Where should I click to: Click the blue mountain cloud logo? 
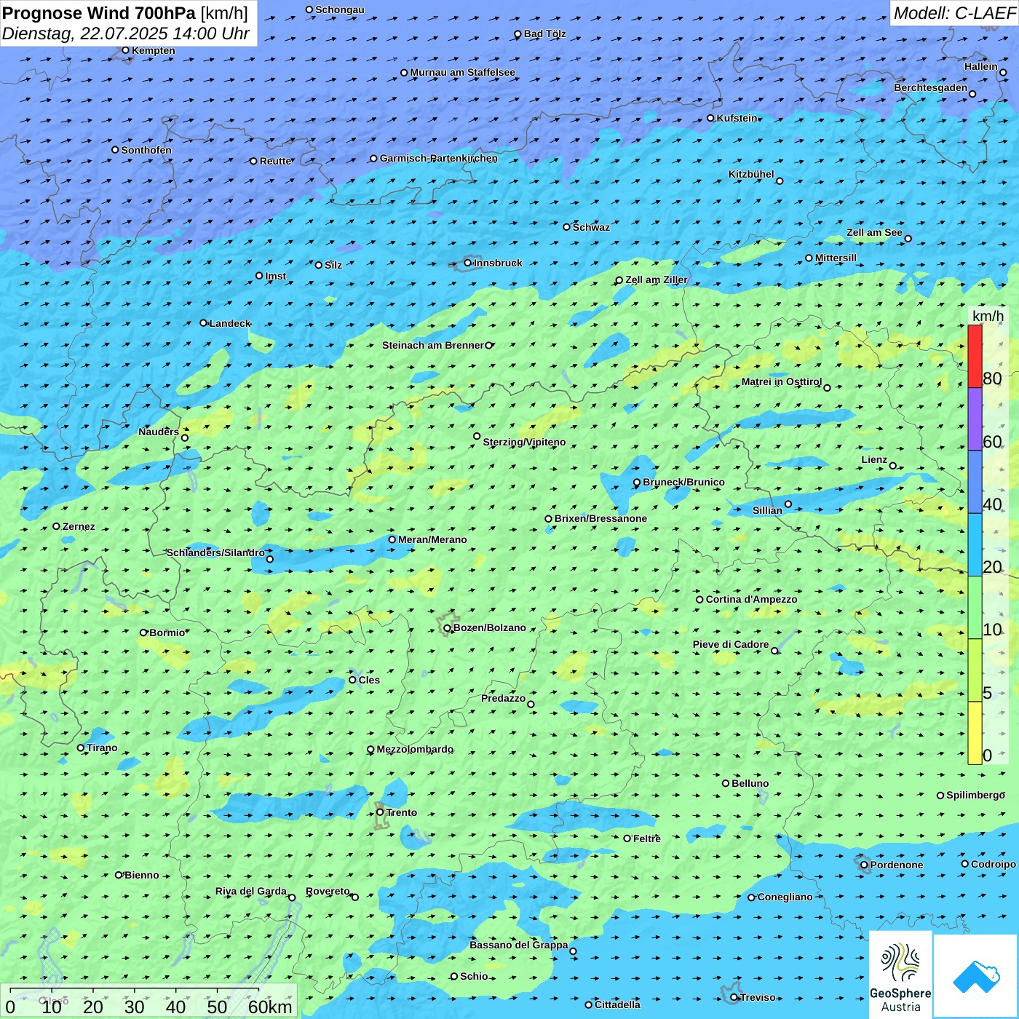pos(976,976)
